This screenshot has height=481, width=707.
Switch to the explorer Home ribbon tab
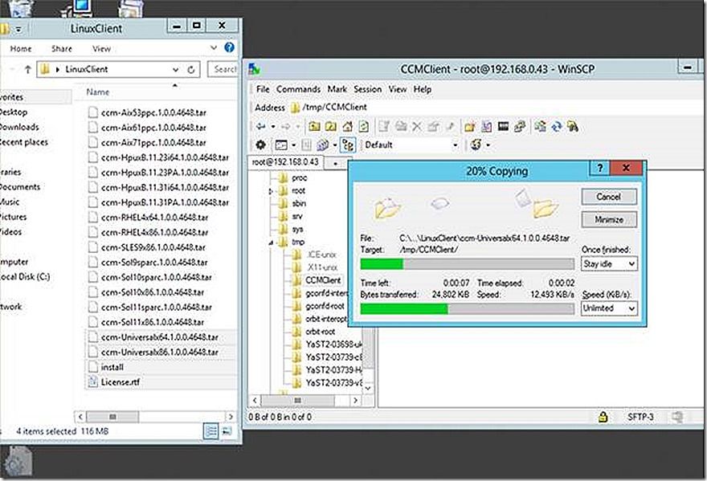21,49
